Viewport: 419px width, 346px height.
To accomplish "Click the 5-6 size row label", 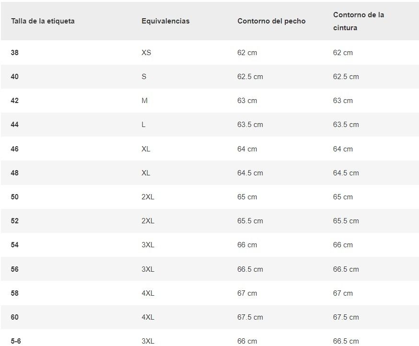I will pyautogui.click(x=16, y=341).
